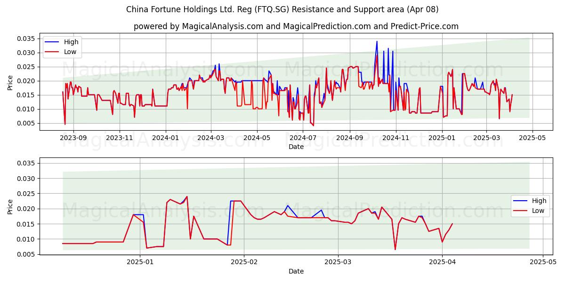Click the '0.020' y-axis tick in bottom chart
Image resolution: width=565 pixels, height=282 pixels.
point(27,209)
